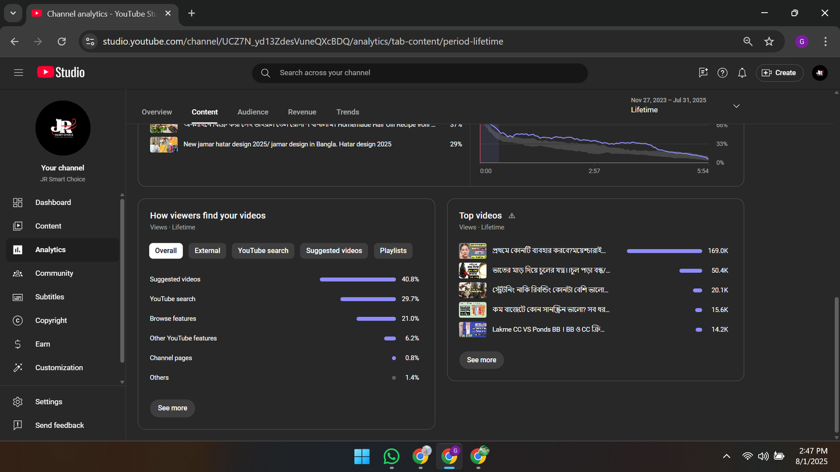This screenshot has height=472, width=840.
Task: Go back with the browser back arrow
Action: tap(15, 41)
